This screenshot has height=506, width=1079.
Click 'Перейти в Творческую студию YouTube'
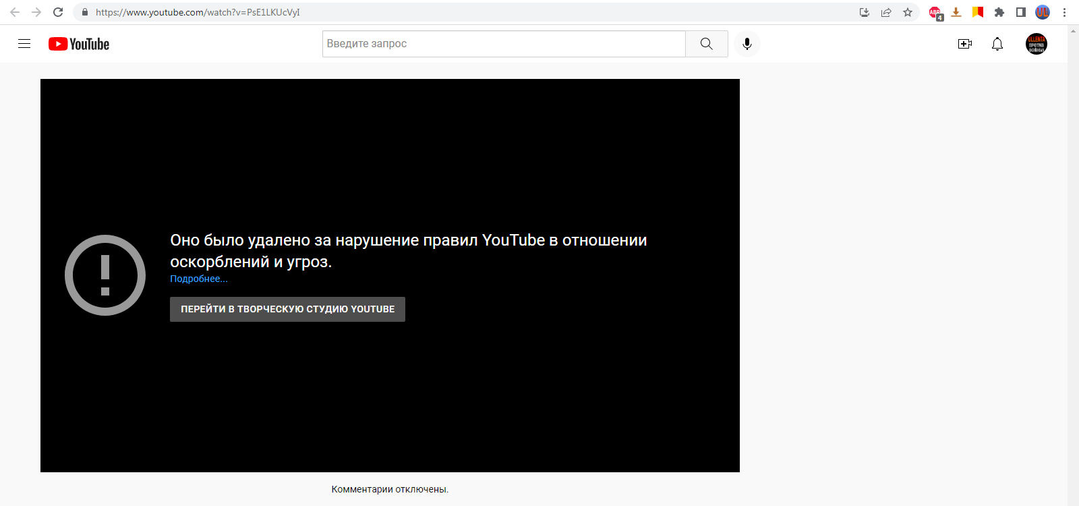(x=287, y=309)
